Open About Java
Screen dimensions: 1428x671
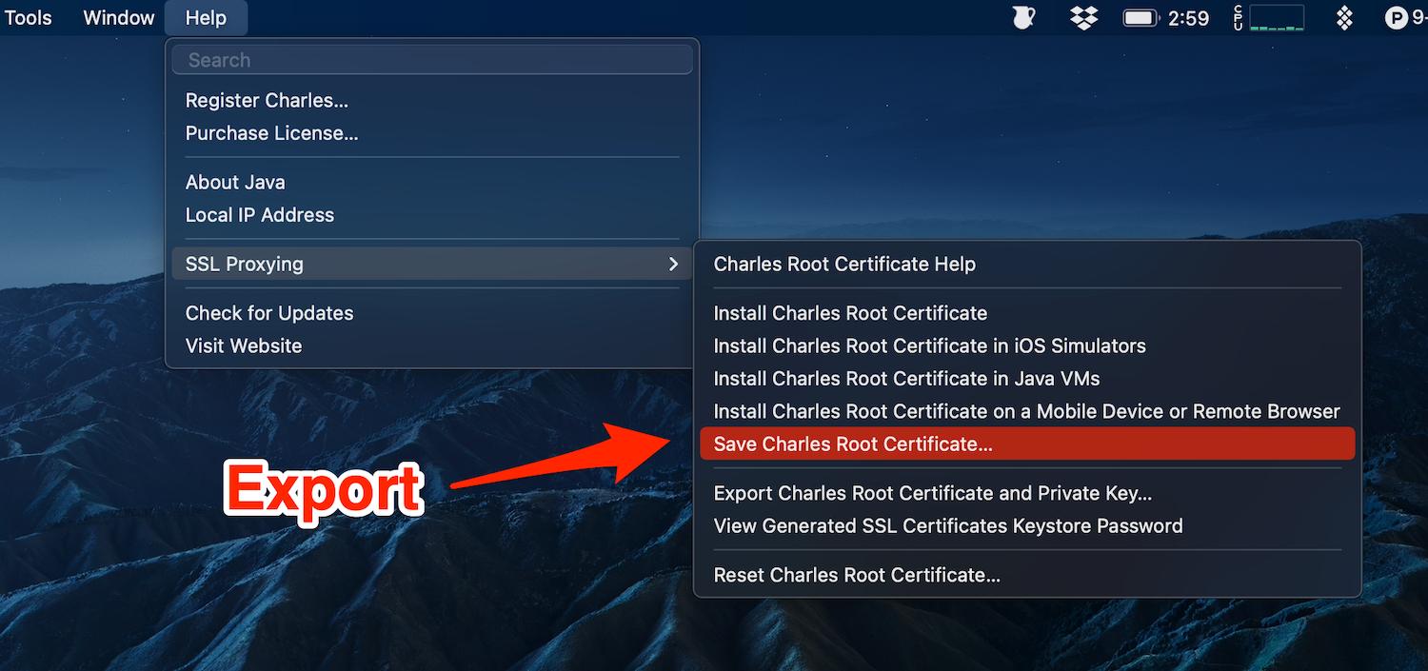[235, 183]
